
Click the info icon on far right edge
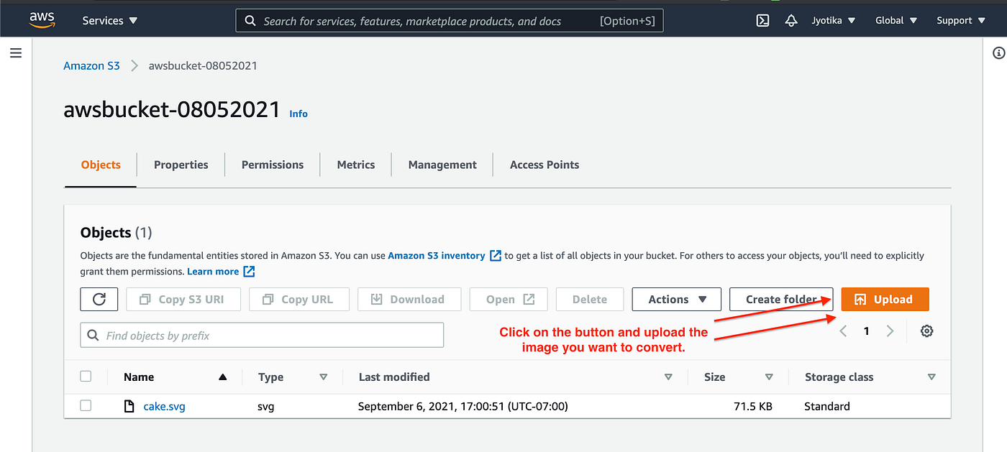pos(998,52)
